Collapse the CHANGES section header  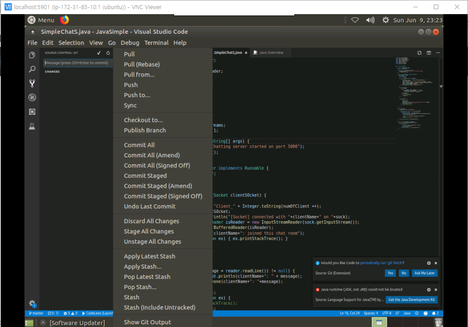pyautogui.click(x=52, y=72)
